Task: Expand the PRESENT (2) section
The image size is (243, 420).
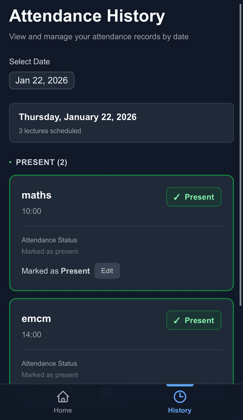Action: tap(41, 162)
